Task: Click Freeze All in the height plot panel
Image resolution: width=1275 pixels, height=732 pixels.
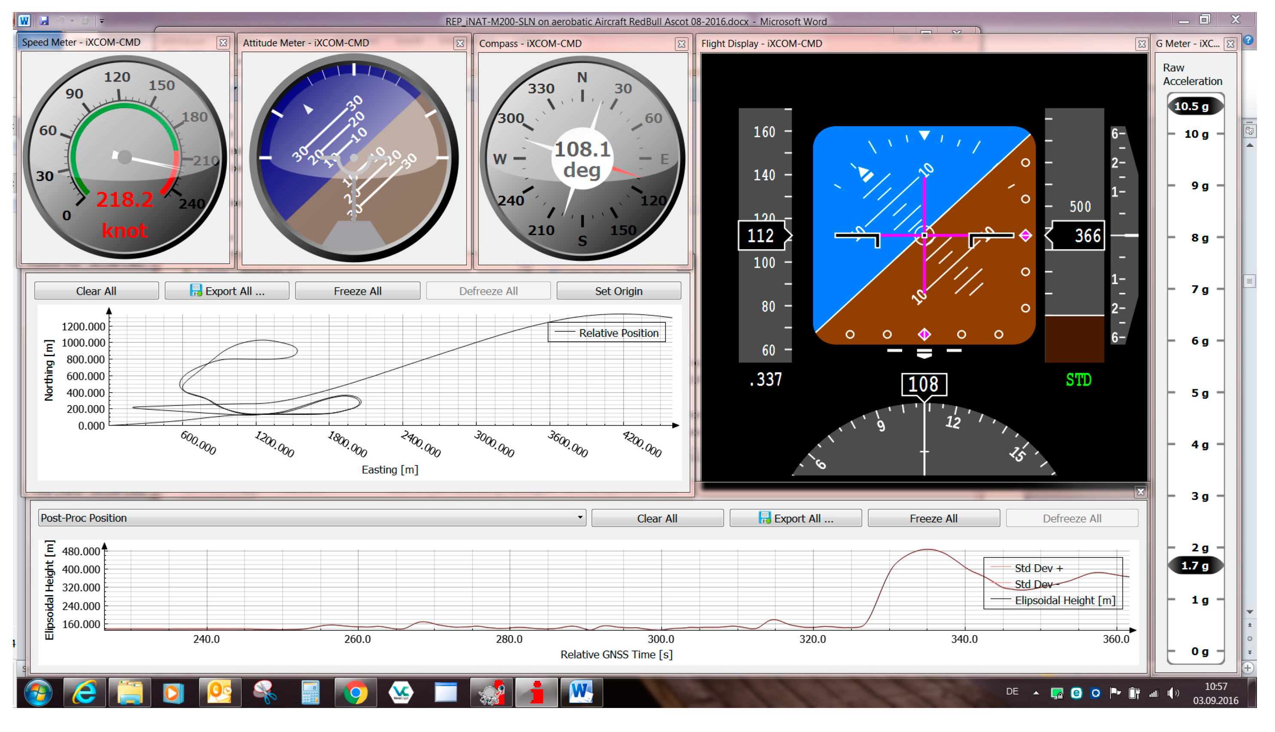Action: point(934,518)
